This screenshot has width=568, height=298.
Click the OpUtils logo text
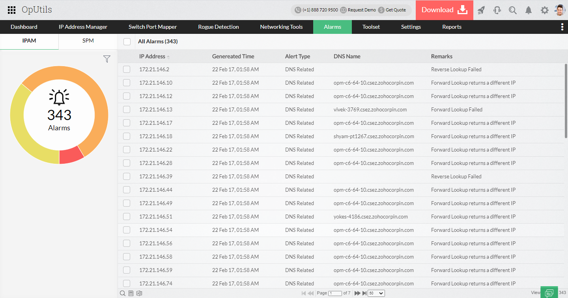point(37,10)
